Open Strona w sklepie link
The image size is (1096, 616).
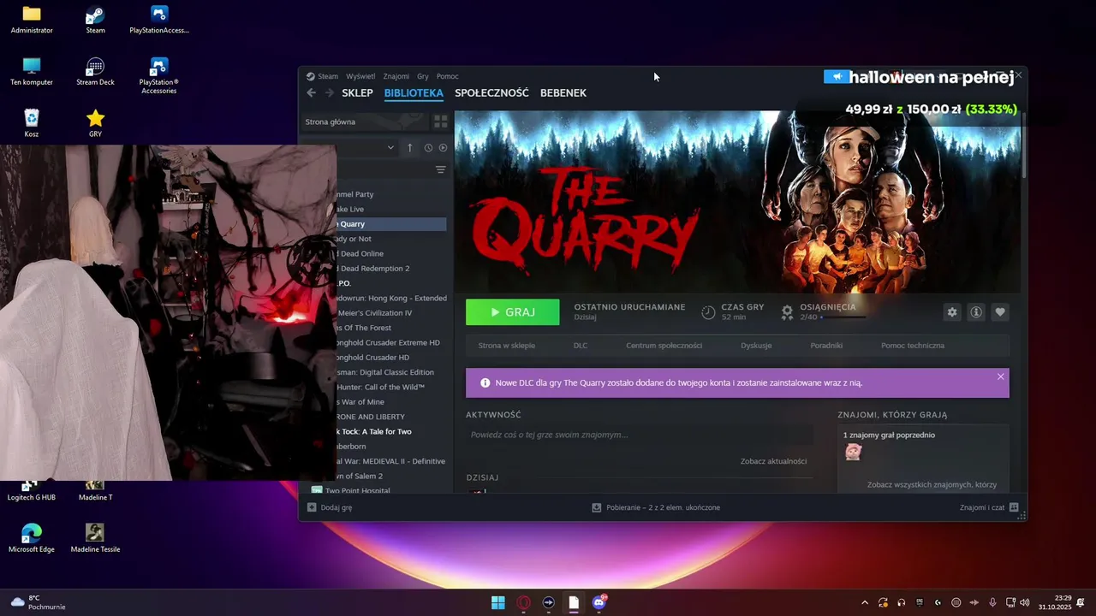point(507,346)
